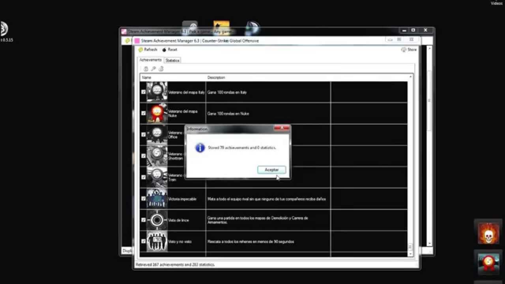Screen dimensions: 505x284
Task: Click the lock all achievements icon
Action: (x=146, y=69)
